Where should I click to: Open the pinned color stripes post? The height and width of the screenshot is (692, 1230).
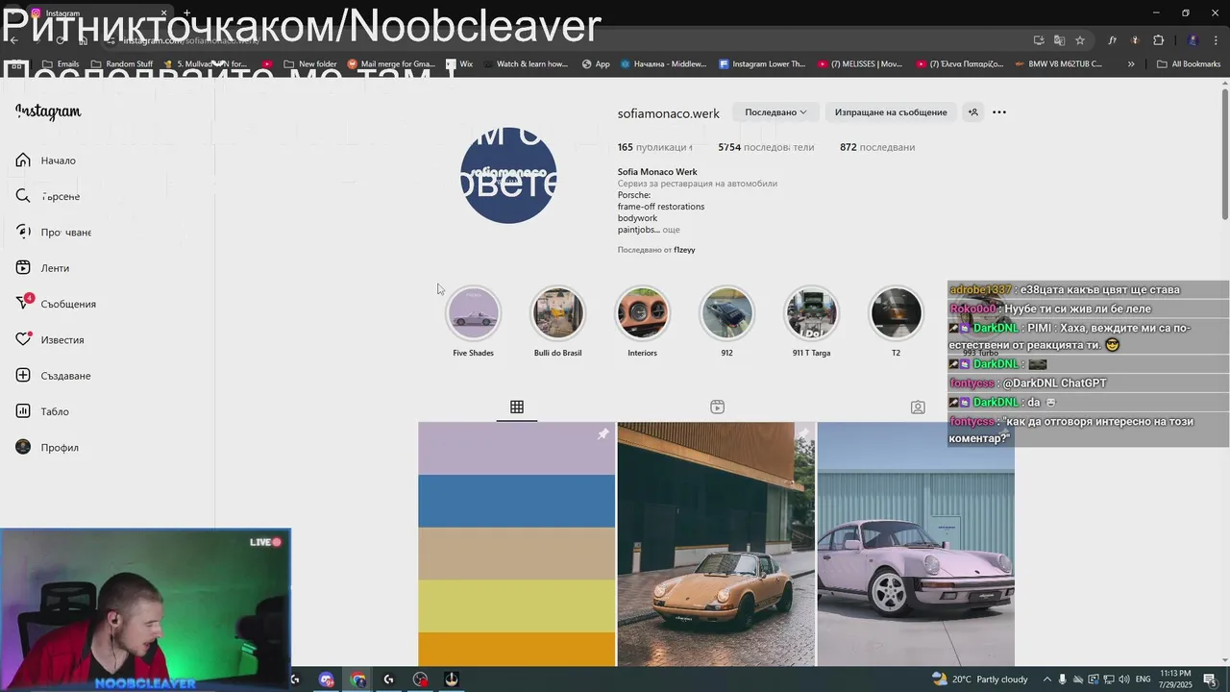tap(517, 544)
